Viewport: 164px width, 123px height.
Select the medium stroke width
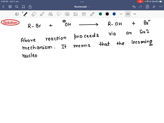pos(128,14)
